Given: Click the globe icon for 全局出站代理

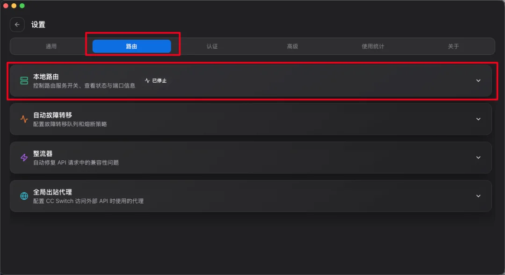Looking at the screenshot, I should coord(24,196).
